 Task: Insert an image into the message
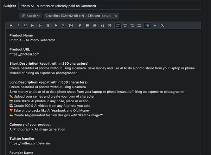(71, 25)
